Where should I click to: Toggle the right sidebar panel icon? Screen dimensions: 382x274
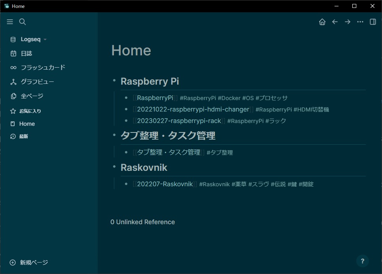(x=373, y=22)
